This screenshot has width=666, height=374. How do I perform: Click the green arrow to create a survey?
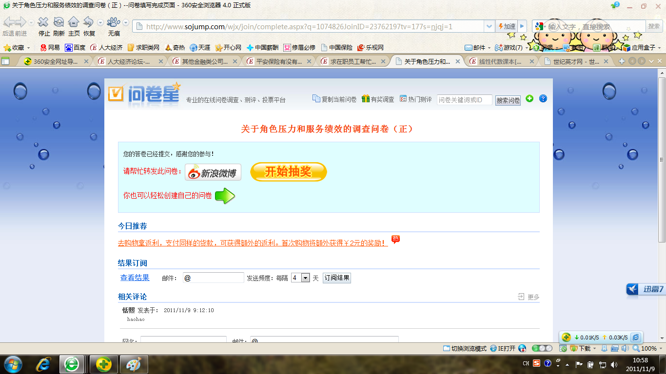point(225,196)
